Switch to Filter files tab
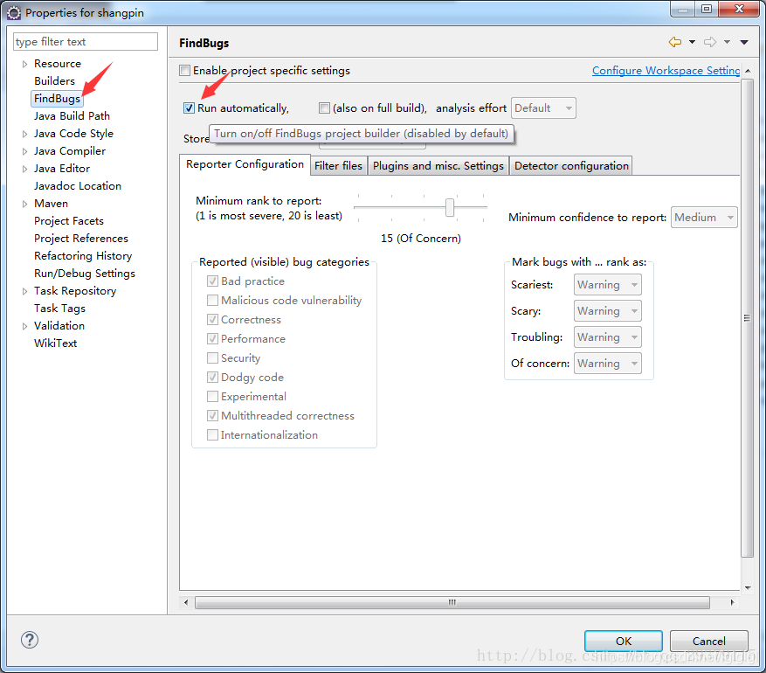766x673 pixels. [x=338, y=166]
